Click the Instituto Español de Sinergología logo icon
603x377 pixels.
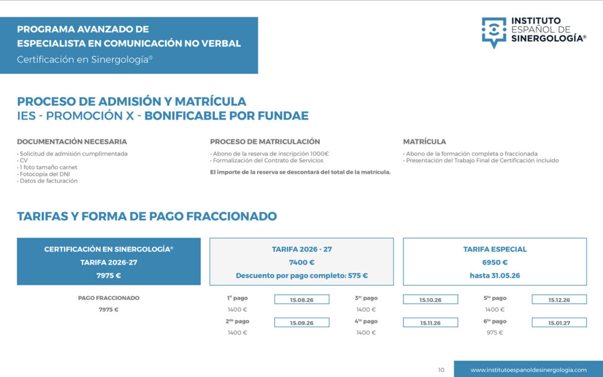[494, 32]
